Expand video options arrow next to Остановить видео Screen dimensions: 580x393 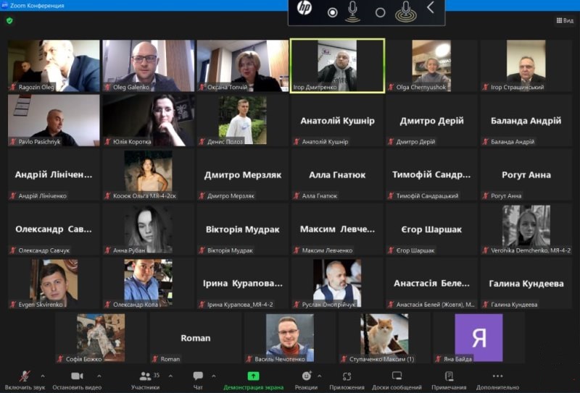tap(99, 376)
